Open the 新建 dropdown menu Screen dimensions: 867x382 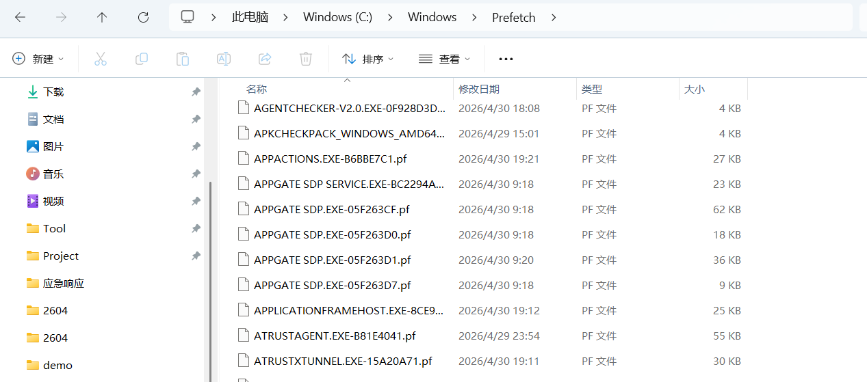click(x=38, y=59)
